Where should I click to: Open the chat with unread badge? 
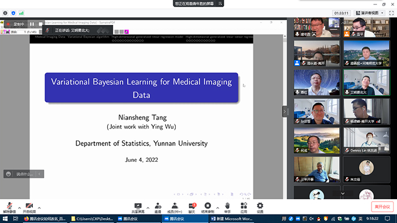(x=192, y=208)
